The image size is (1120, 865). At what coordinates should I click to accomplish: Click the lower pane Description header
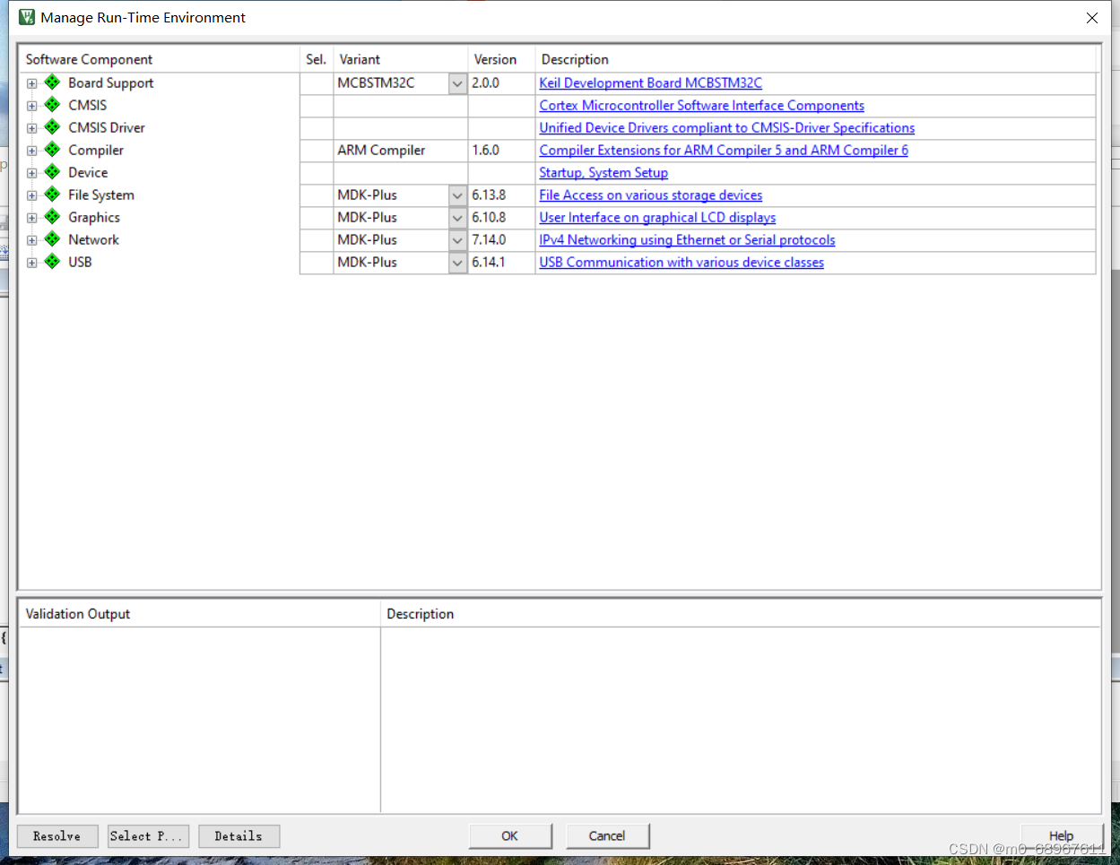[741, 614]
